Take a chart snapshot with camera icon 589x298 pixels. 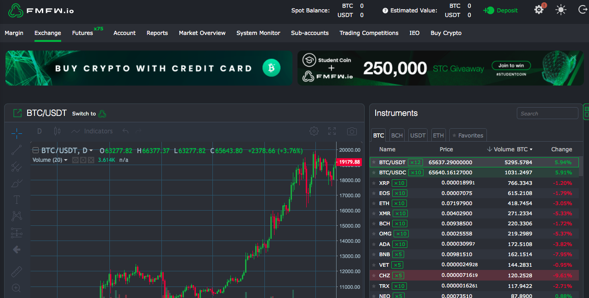[352, 131]
